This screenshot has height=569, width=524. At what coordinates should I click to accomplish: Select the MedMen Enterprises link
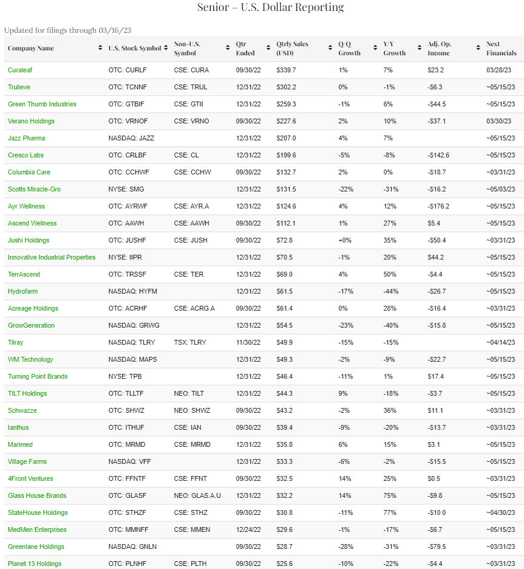tap(37, 529)
